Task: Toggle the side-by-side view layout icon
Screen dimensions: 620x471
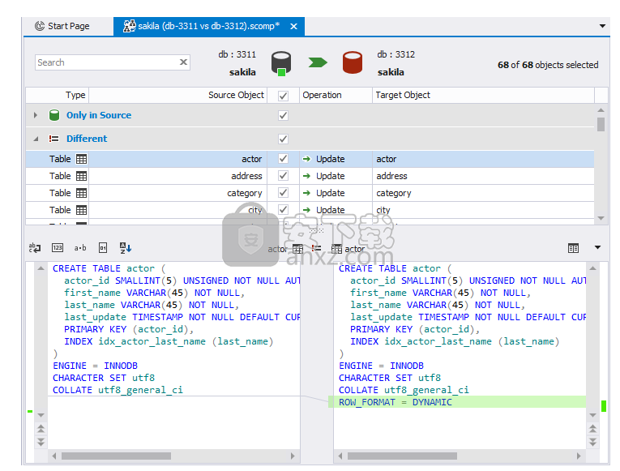Action: [573, 248]
